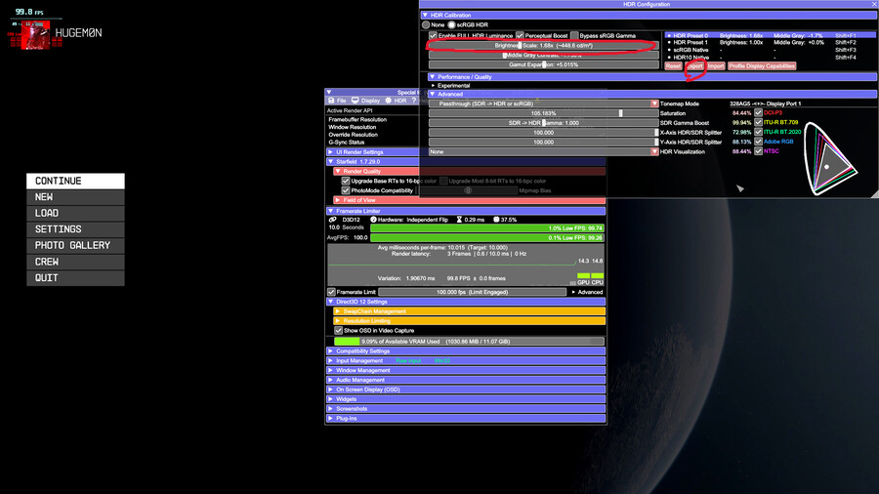Select the scRGB HDR radio button
879x494 pixels.
(x=451, y=24)
